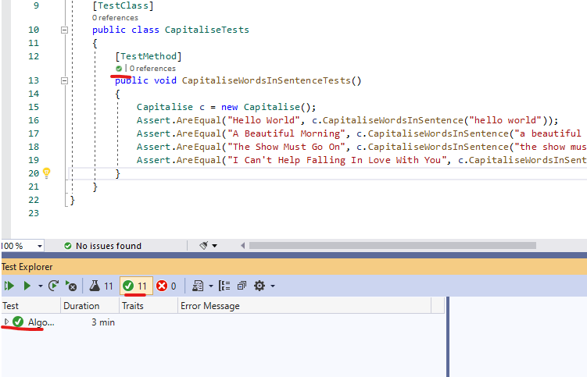Click the collapse all tests icon
587x377 pixels.
[242, 286]
